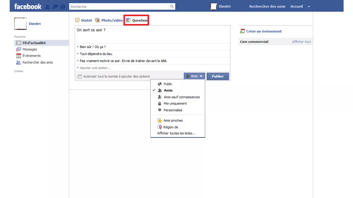
Task: Open Fil d'actualité in sidebar
Action: (41, 43)
